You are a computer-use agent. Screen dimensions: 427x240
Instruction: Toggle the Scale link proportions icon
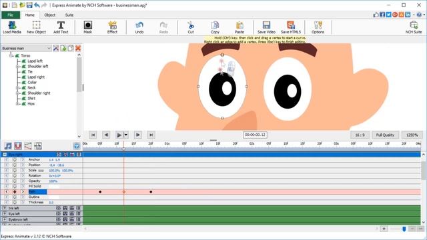tap(41, 171)
